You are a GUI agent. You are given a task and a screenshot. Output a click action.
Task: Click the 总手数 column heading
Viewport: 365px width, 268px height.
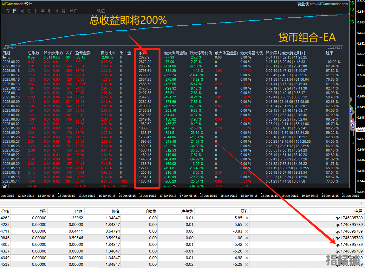click(34, 53)
